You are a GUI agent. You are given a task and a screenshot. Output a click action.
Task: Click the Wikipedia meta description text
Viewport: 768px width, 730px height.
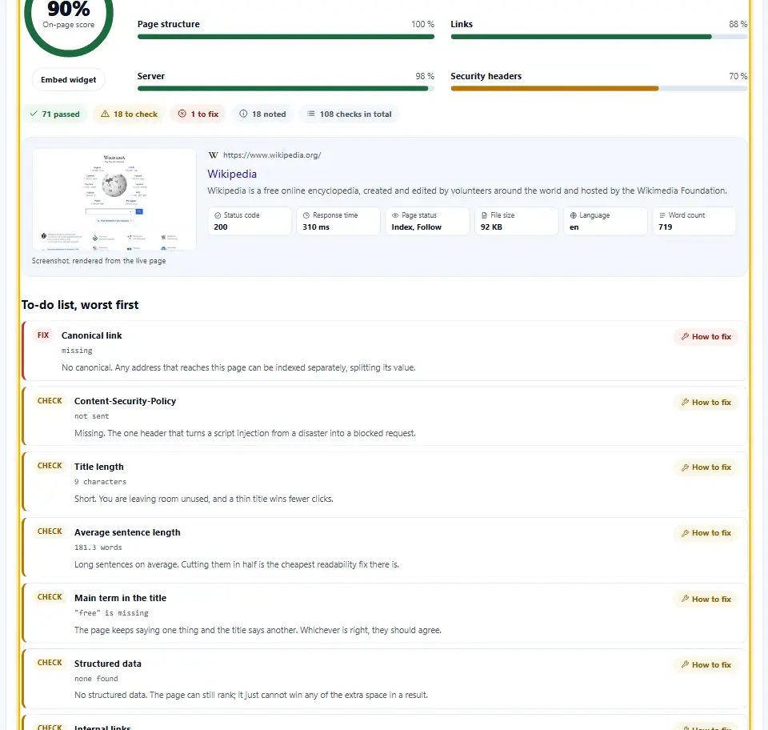(466, 191)
